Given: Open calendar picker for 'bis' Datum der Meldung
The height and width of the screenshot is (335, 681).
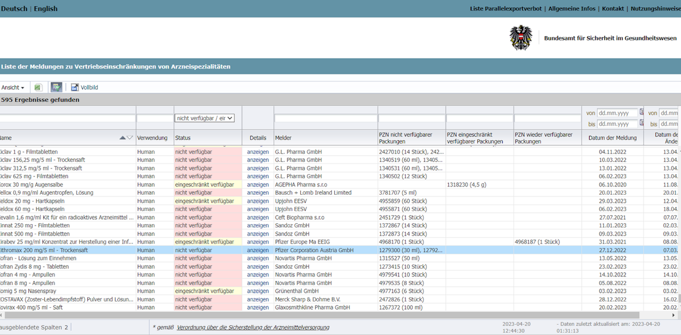Looking at the screenshot, I should pos(642,124).
